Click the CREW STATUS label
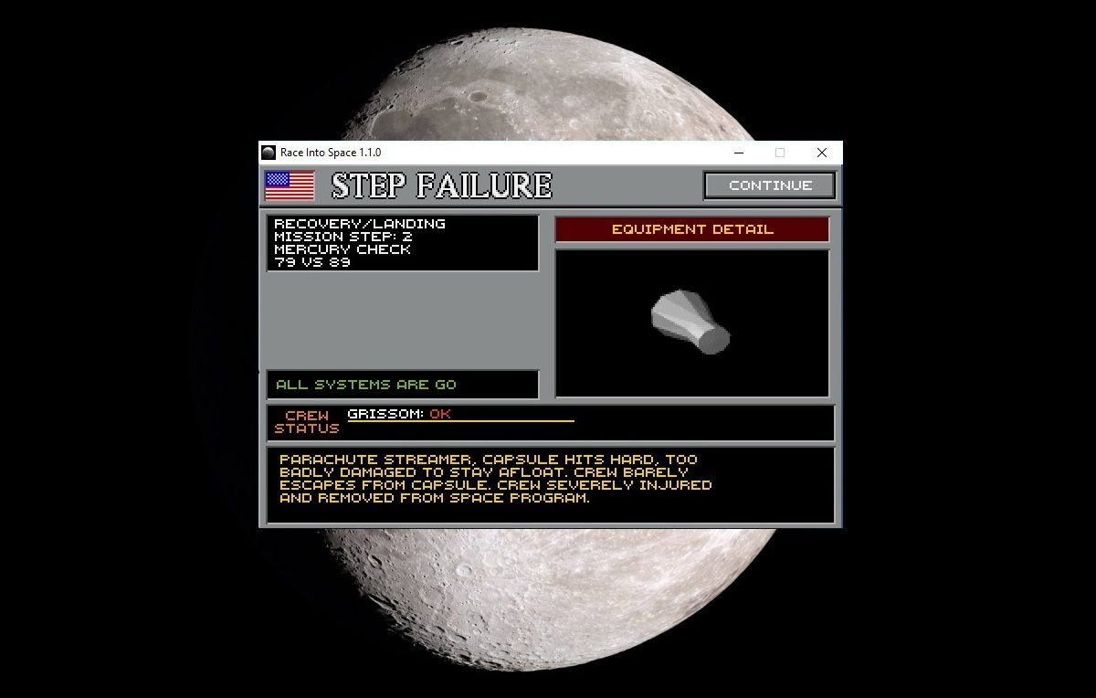The width and height of the screenshot is (1096, 698). click(307, 422)
